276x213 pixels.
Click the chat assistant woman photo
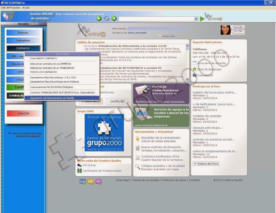226,30
